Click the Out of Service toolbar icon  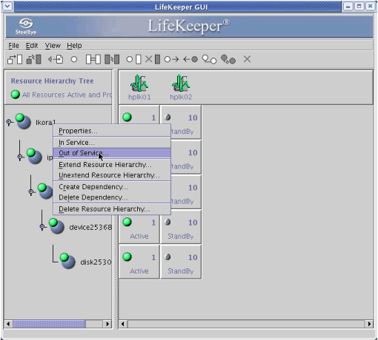pyautogui.click(x=190, y=59)
